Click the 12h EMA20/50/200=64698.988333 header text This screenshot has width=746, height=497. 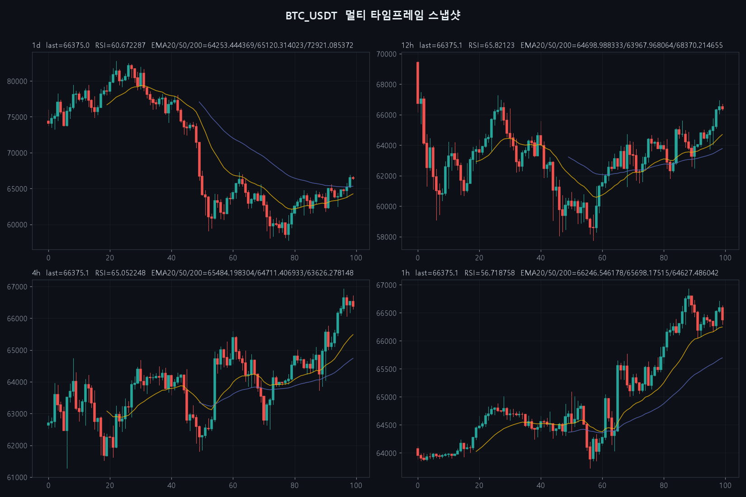622,45
